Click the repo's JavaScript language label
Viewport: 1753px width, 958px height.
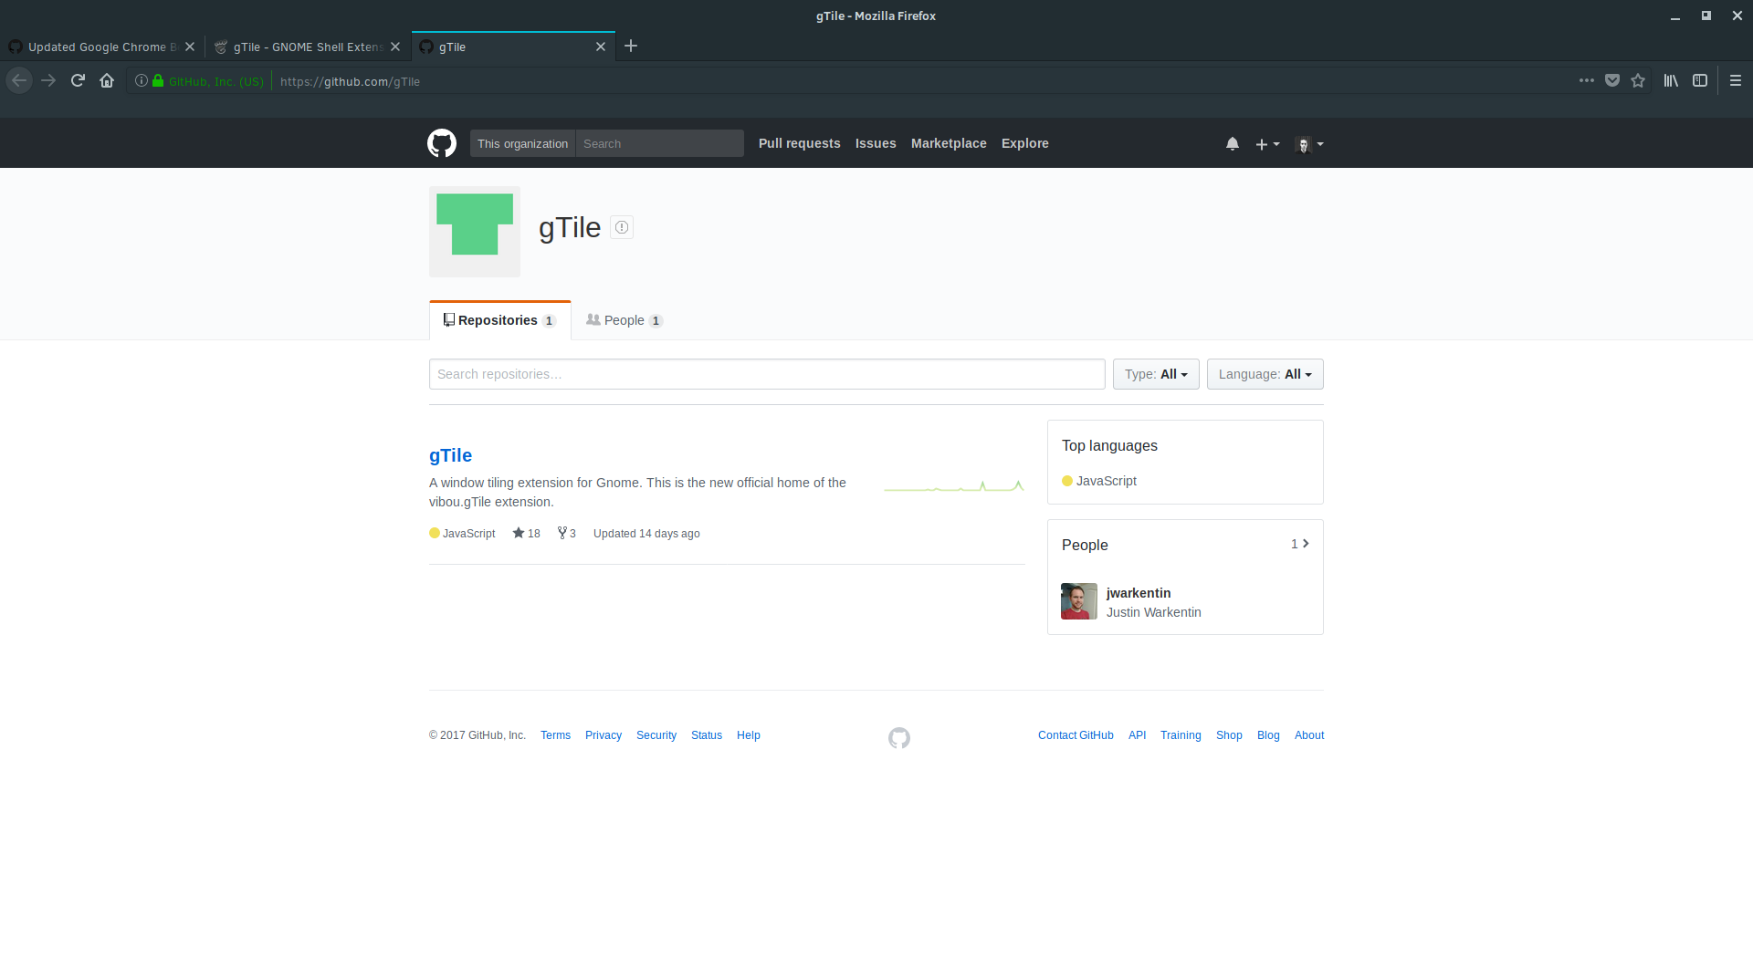pos(462,534)
